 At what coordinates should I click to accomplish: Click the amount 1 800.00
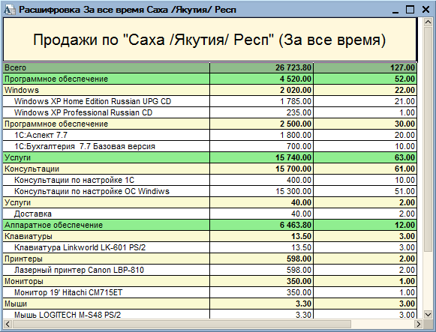[x=296, y=135]
